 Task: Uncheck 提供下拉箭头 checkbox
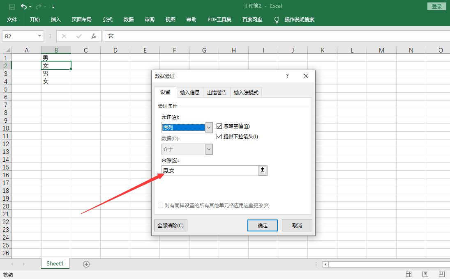[219, 137]
